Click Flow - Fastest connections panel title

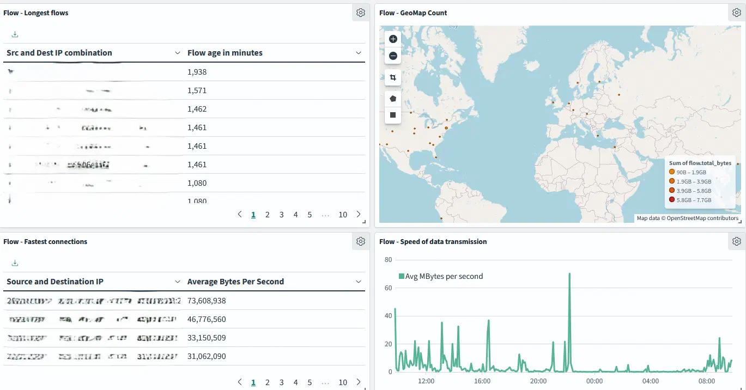tap(45, 241)
